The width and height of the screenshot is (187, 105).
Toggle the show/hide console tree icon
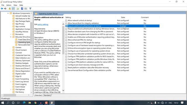[x=13, y=8]
